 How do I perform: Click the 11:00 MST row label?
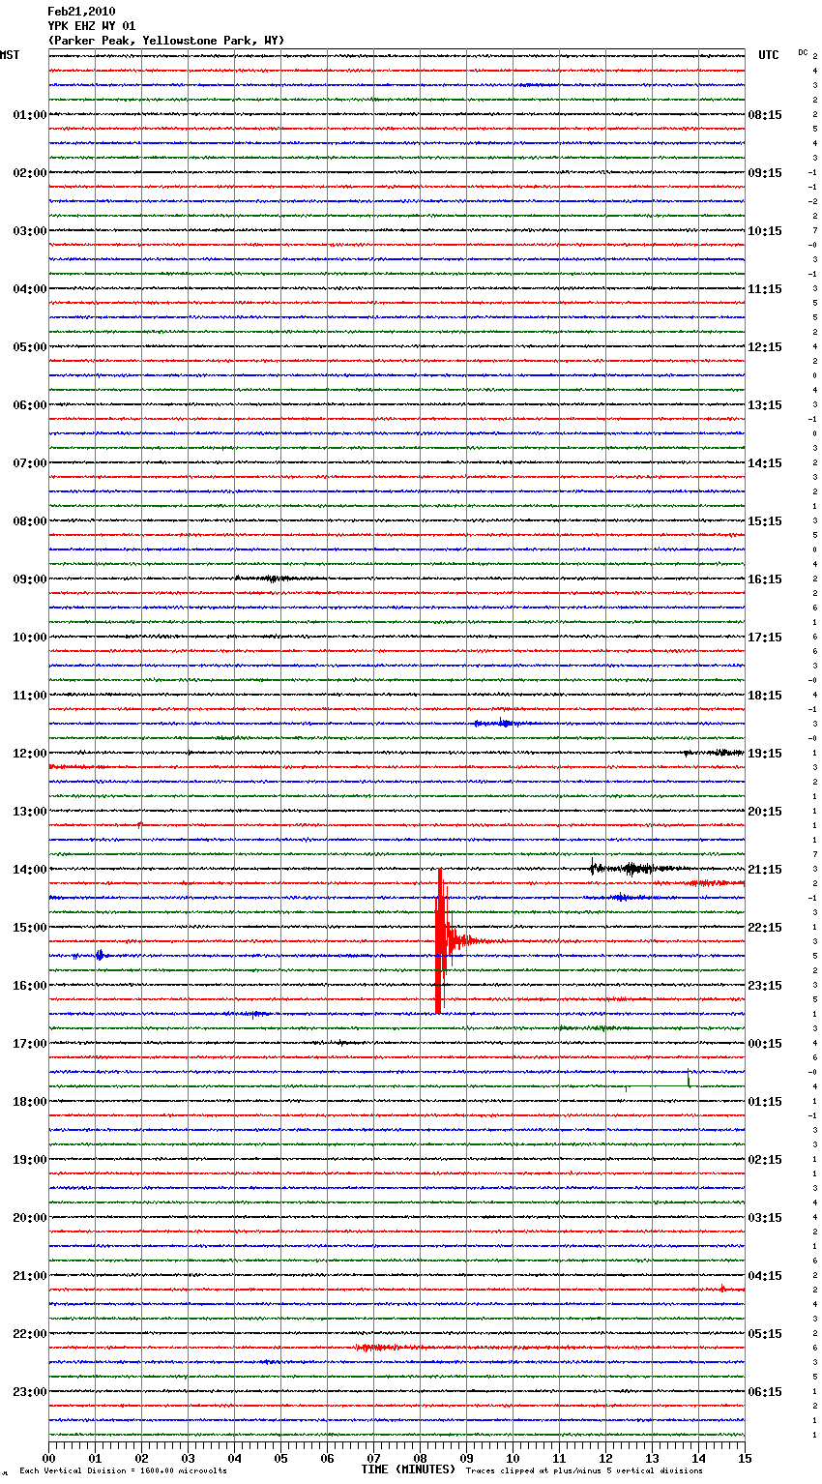[x=29, y=696]
